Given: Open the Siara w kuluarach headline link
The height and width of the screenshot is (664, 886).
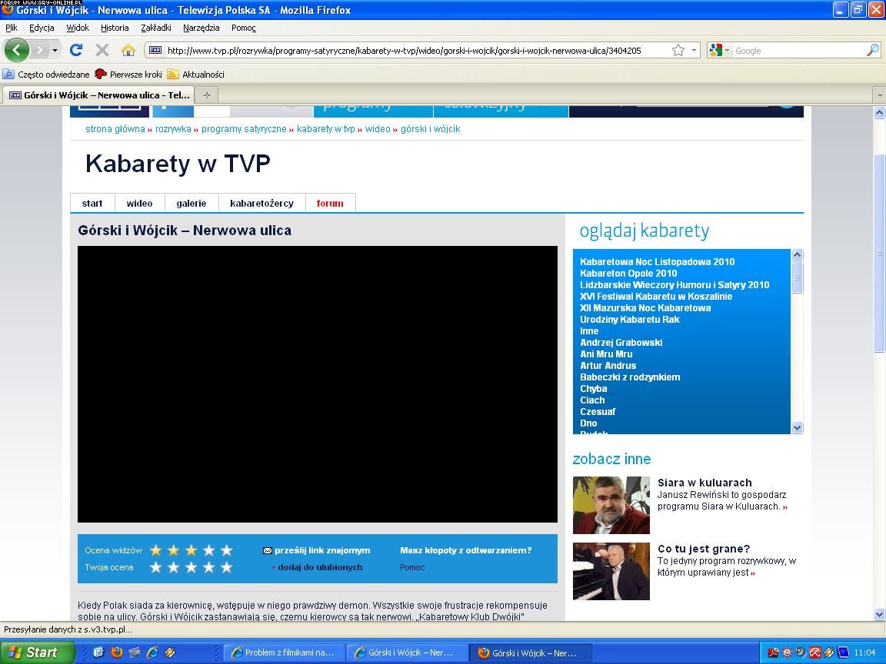Looking at the screenshot, I should 704,483.
